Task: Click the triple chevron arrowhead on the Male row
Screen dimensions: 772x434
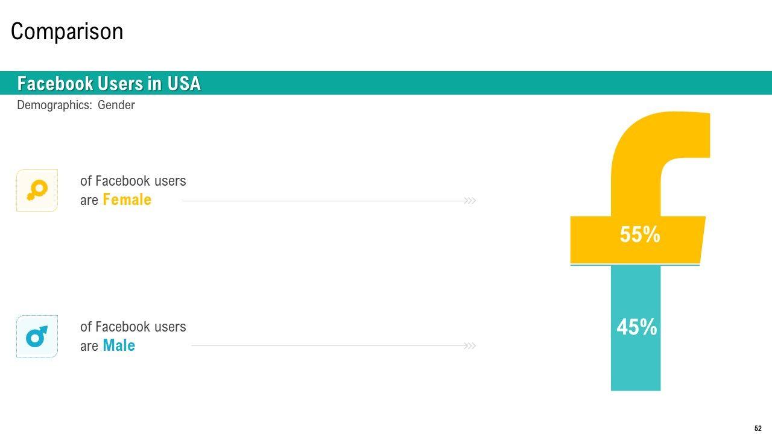Action: click(x=470, y=346)
